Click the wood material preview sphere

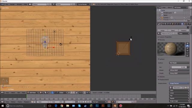(x=171, y=49)
